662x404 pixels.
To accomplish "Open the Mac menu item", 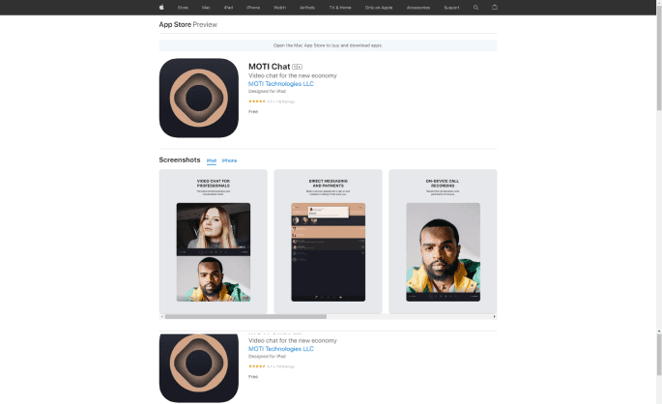I will (x=206, y=8).
